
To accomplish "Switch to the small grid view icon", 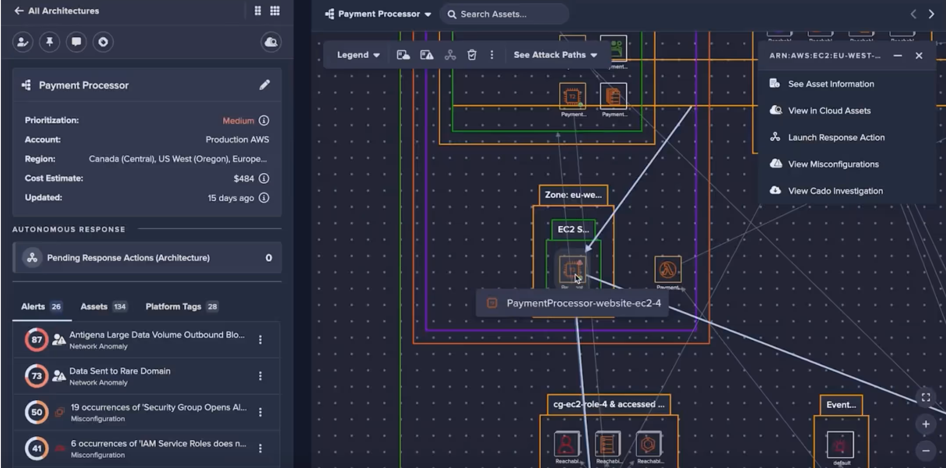I will tap(258, 11).
